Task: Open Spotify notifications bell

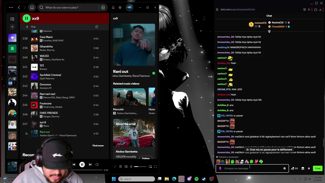Action: pyautogui.click(x=113, y=7)
